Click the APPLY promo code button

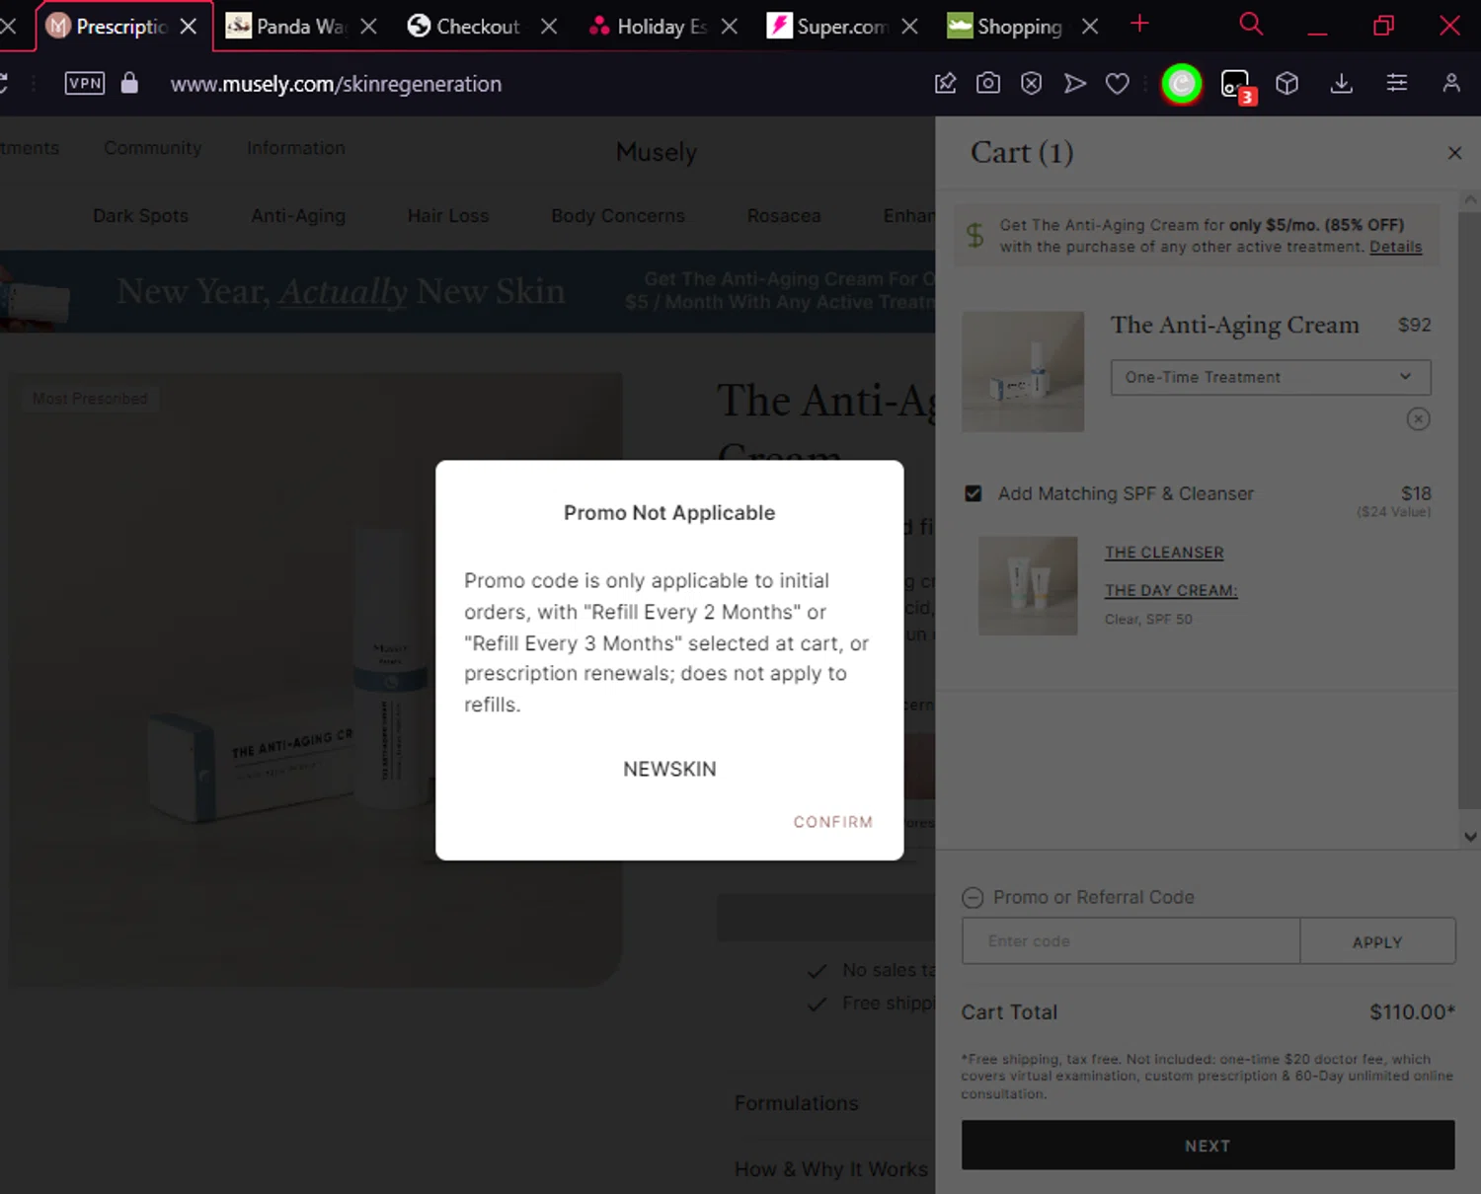point(1377,941)
